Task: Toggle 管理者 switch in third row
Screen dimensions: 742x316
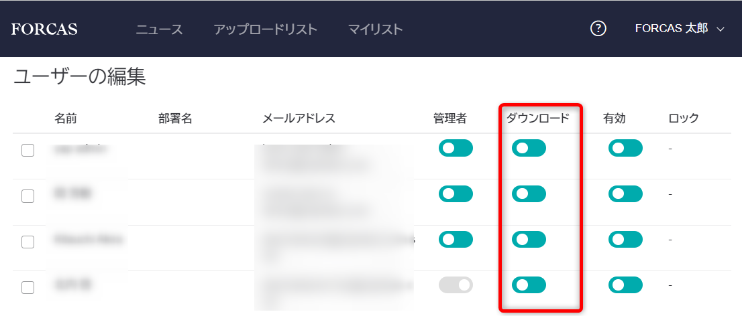Action: pos(456,239)
